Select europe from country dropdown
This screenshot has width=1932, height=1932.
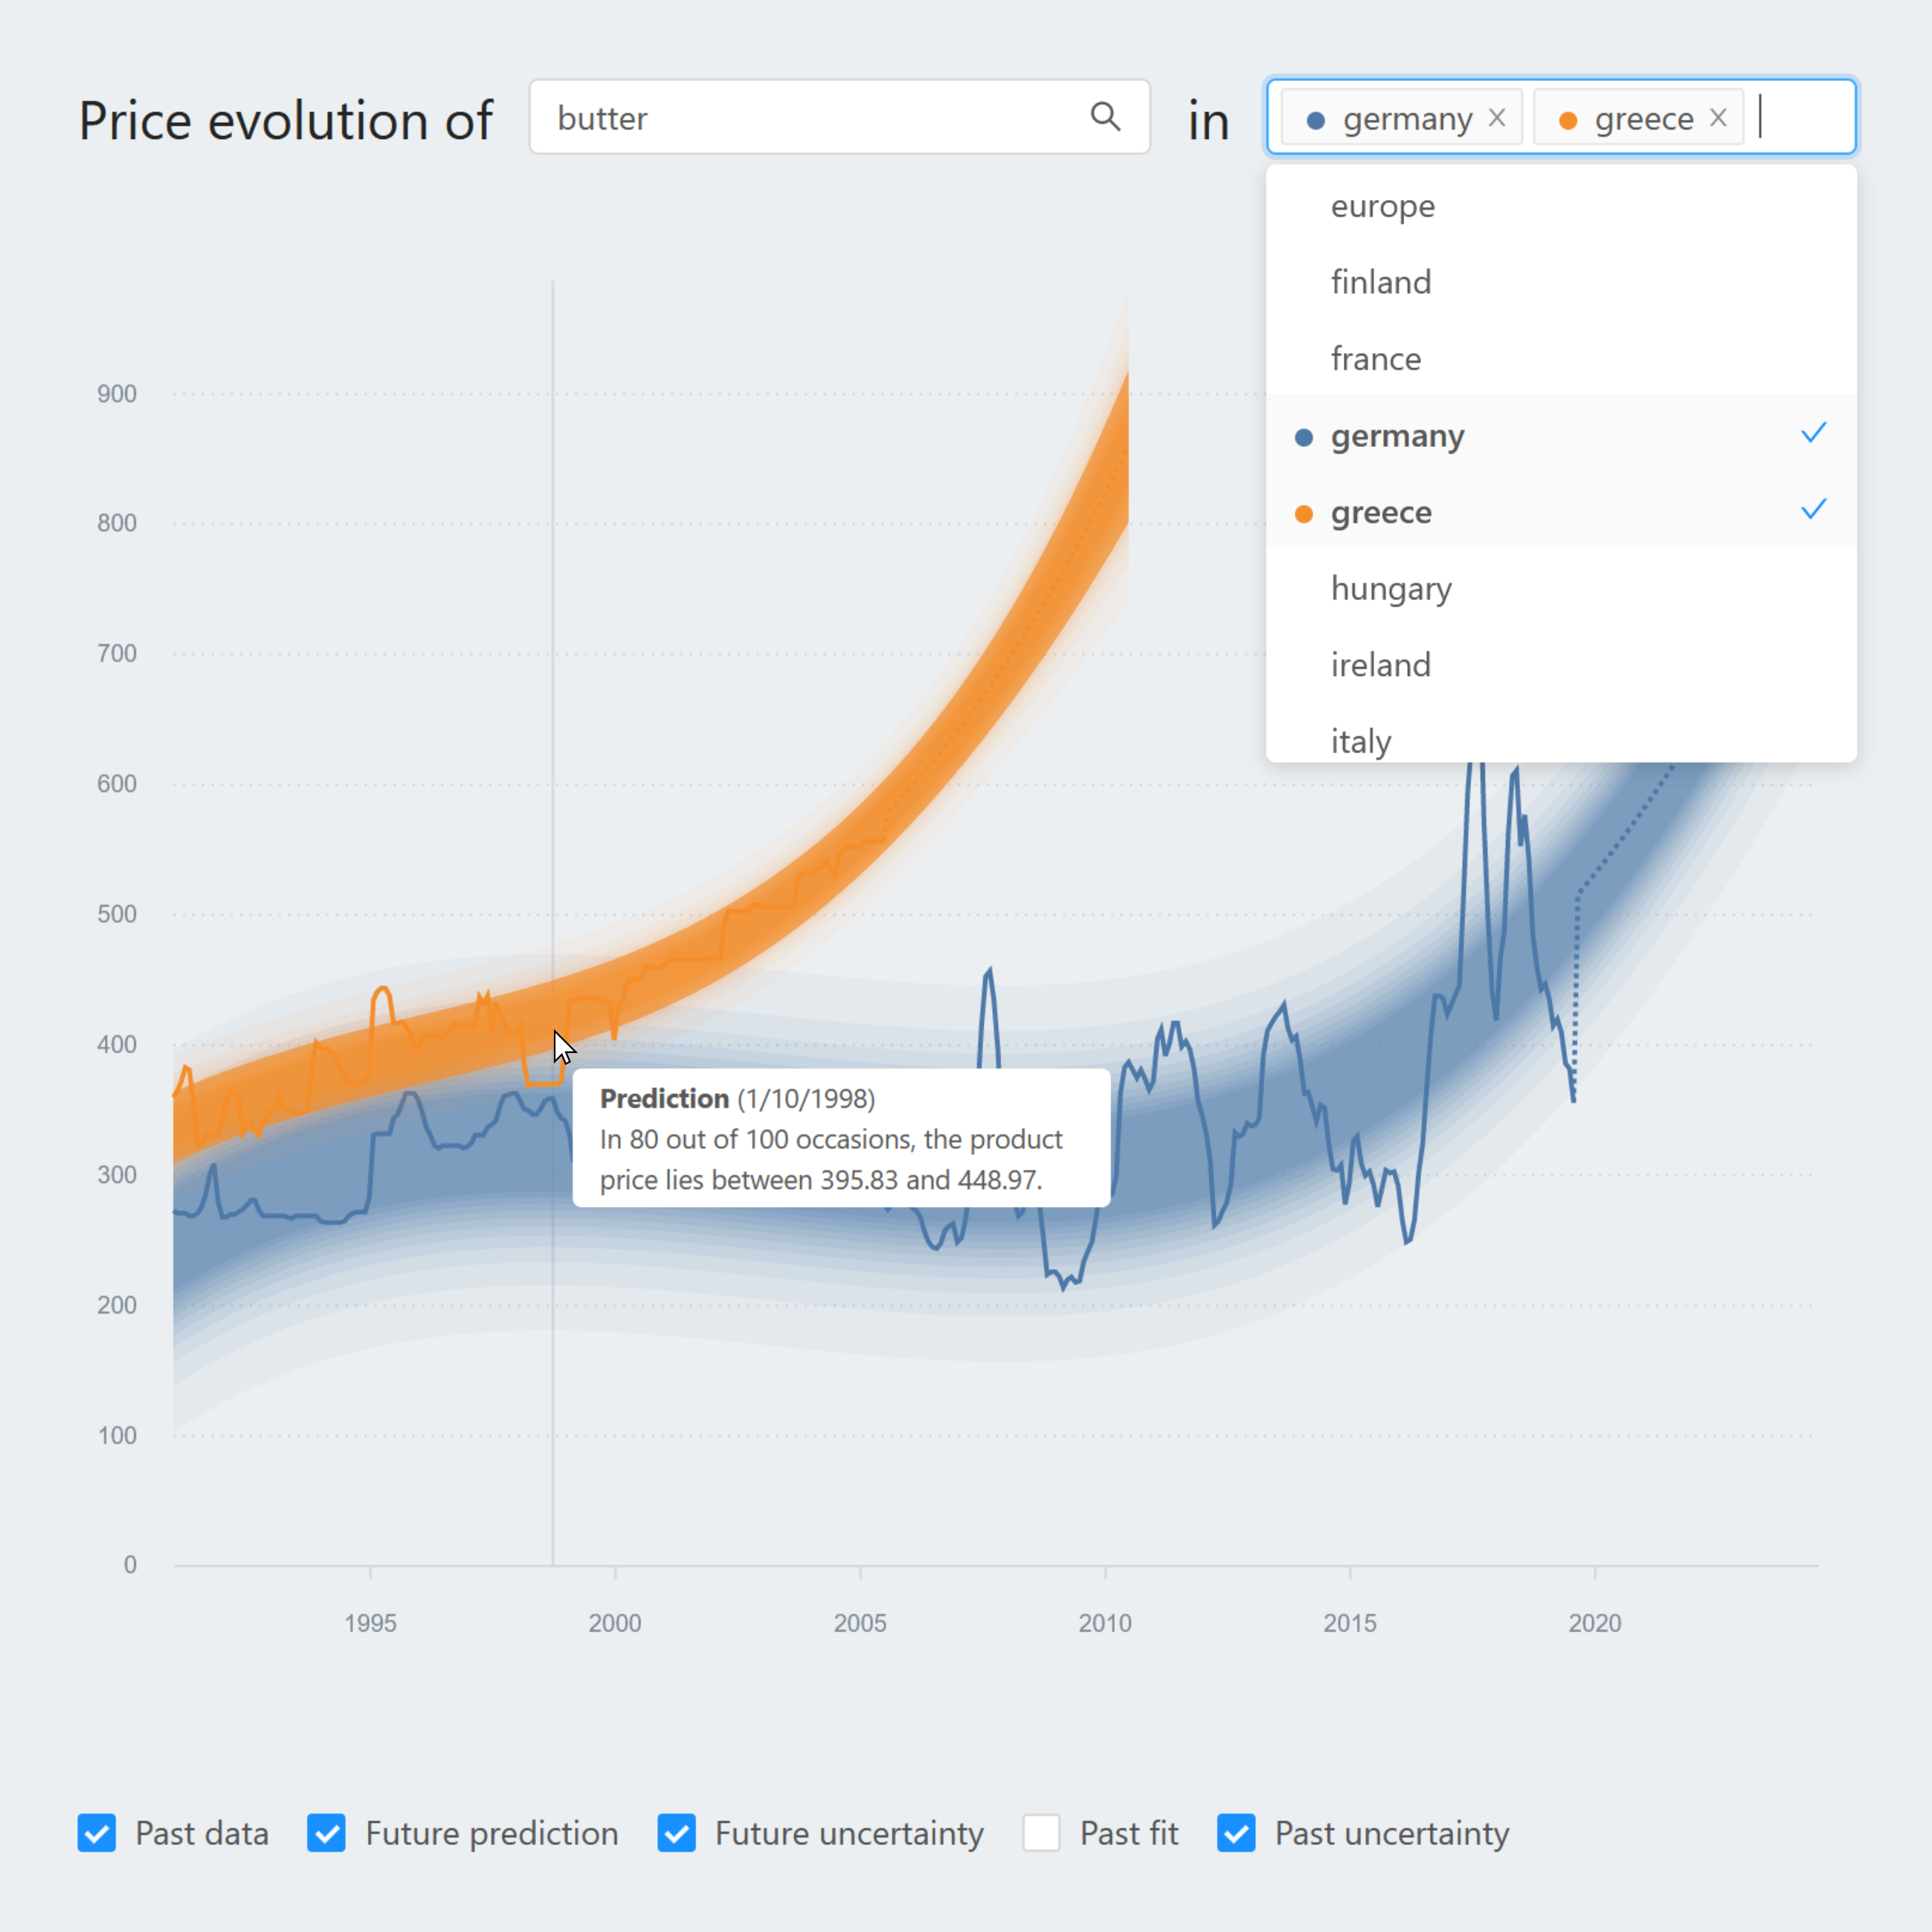coord(1383,204)
